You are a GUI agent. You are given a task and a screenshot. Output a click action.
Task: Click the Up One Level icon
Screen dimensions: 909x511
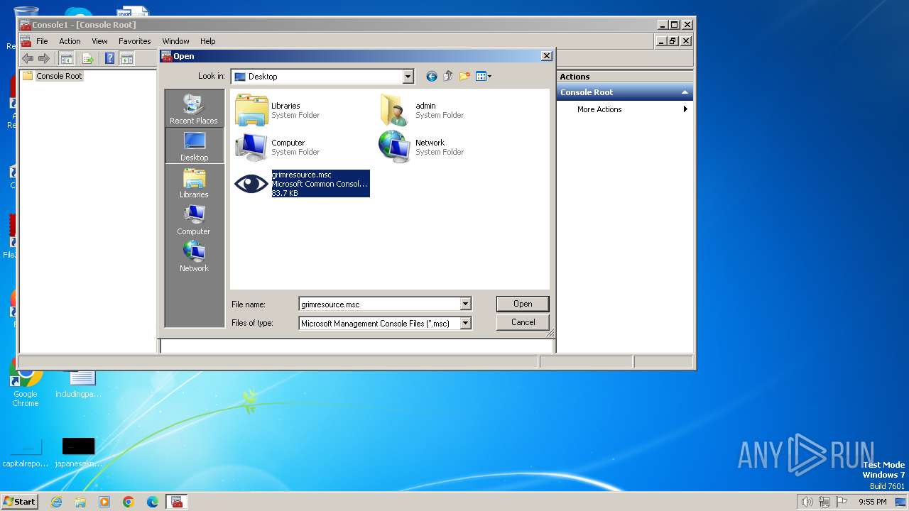pos(448,76)
